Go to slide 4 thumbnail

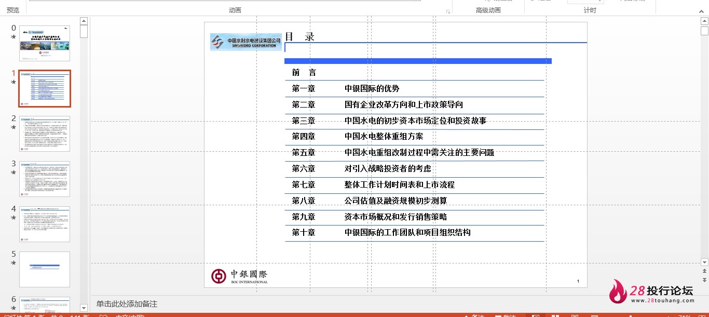click(x=45, y=224)
